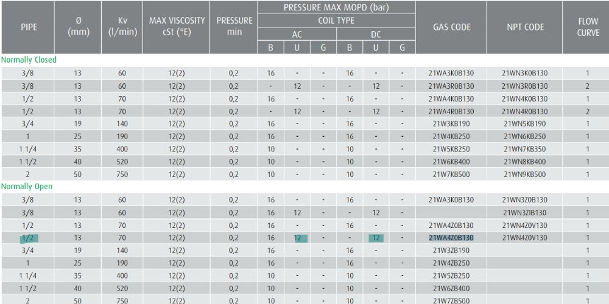609x304 pixels.
Task: Select NPT code 21WN9KB500
Action: click(x=525, y=174)
